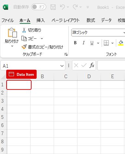Click the Paste (貼り付け) clipboard icon
Screen dimensions: 125x154
coord(12,33)
